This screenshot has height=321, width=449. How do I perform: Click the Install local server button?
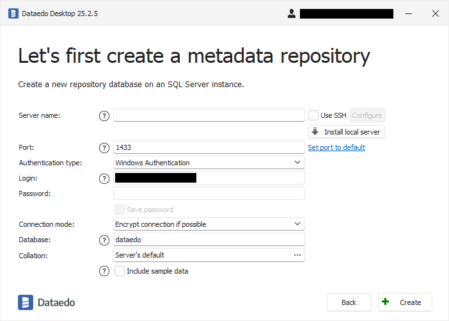coord(347,132)
